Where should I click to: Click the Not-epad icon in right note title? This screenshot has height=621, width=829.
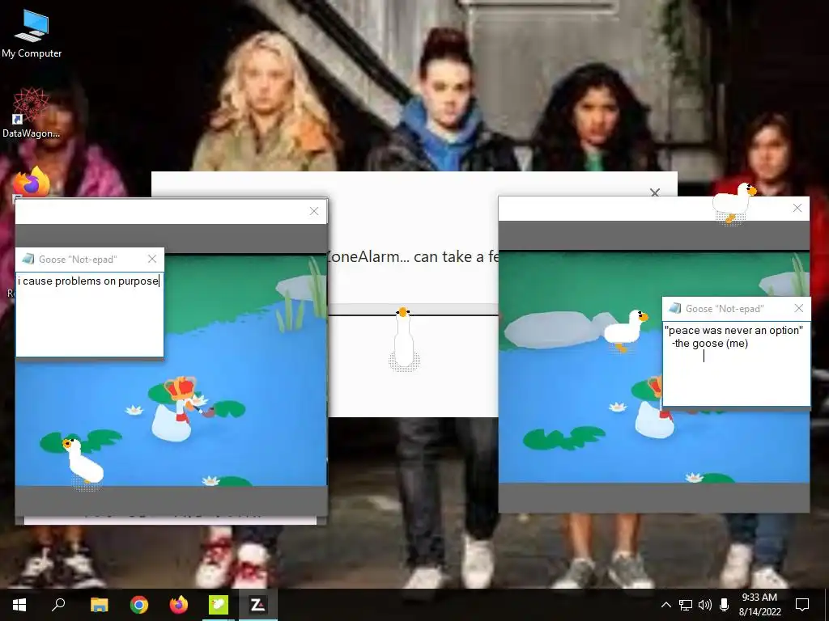click(x=675, y=308)
